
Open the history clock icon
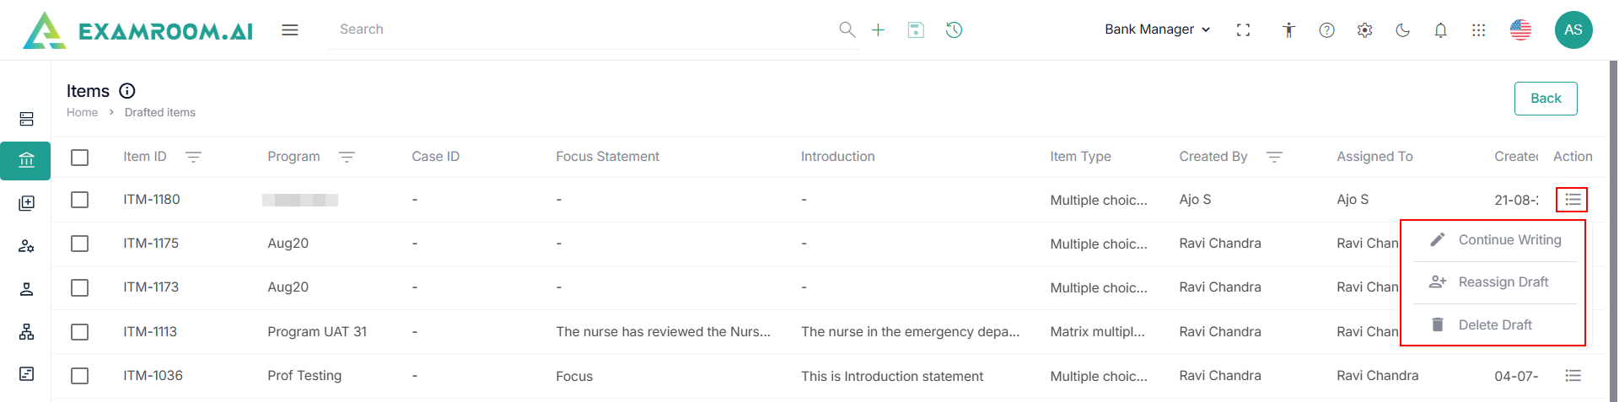pos(954,30)
